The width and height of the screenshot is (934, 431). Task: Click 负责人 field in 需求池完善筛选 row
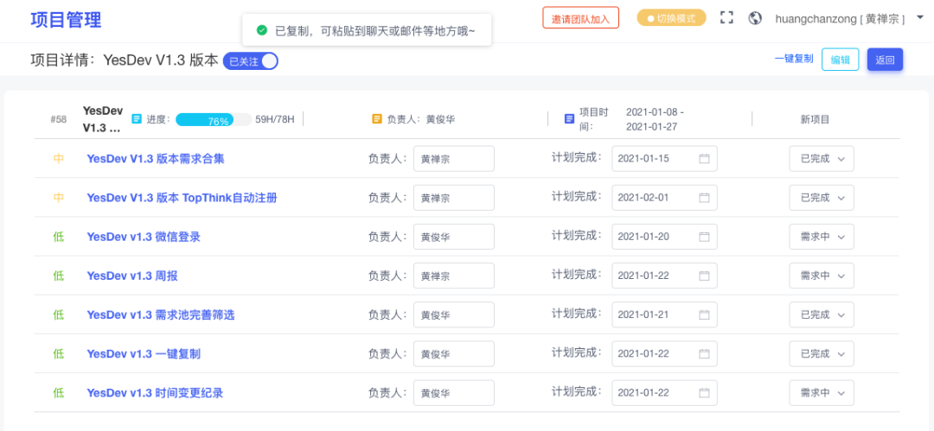[x=454, y=314]
